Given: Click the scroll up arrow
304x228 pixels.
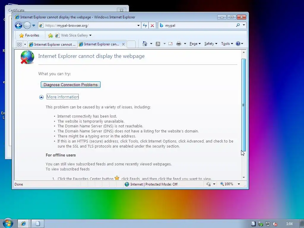Looking at the screenshot, I should tap(244, 52).
